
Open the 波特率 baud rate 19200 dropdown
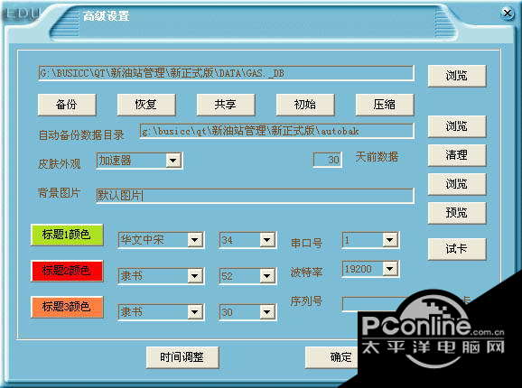pos(390,269)
